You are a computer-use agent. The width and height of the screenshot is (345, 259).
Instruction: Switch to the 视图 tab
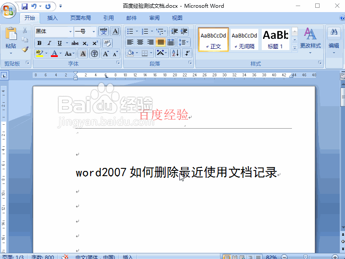pyautogui.click(x=177, y=18)
